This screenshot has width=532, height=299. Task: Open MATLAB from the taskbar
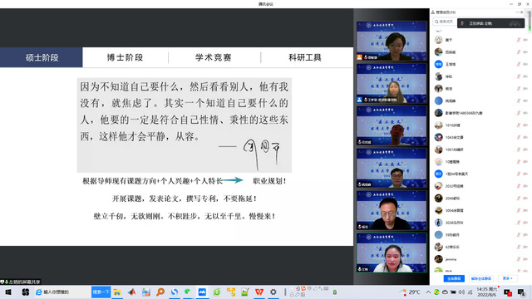pos(131,292)
